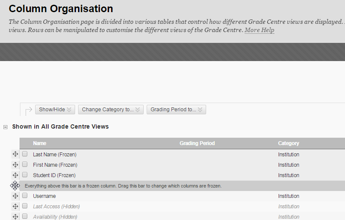Open the More Help link

click(x=259, y=30)
